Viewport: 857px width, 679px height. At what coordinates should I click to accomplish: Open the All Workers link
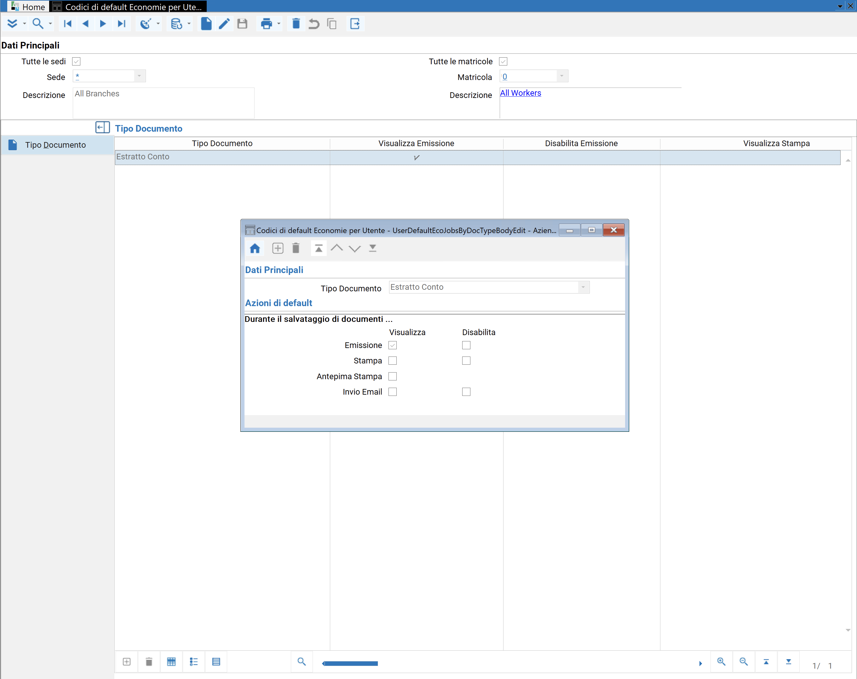click(520, 93)
